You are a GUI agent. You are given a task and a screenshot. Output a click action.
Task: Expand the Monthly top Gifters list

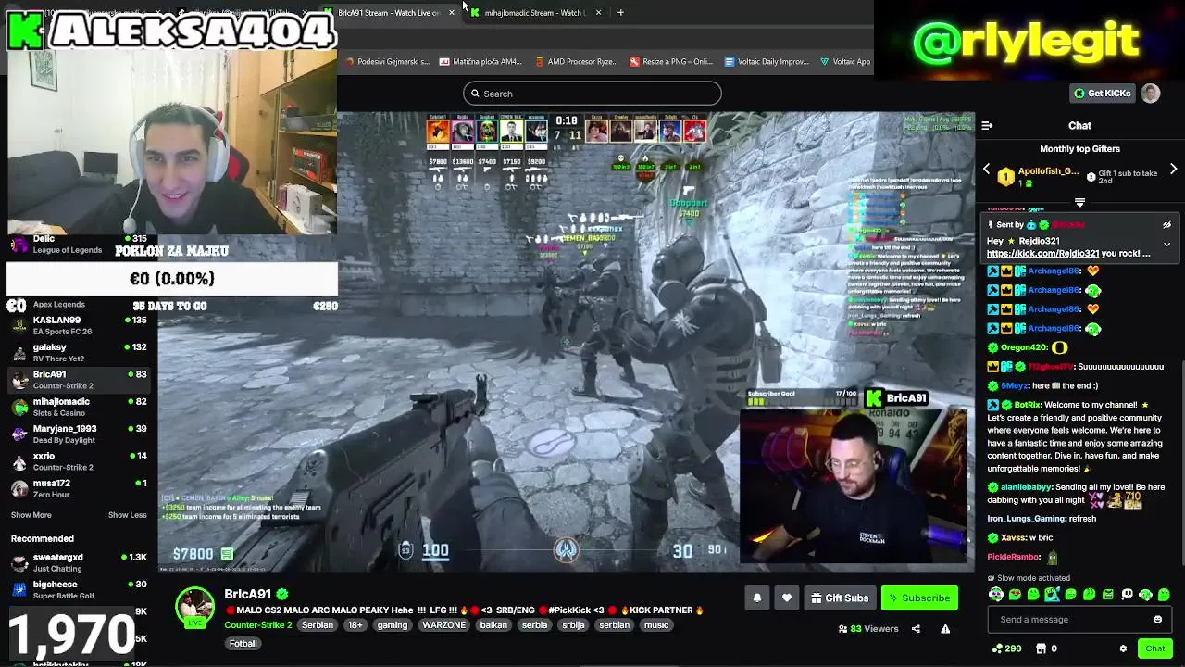(x=1079, y=202)
